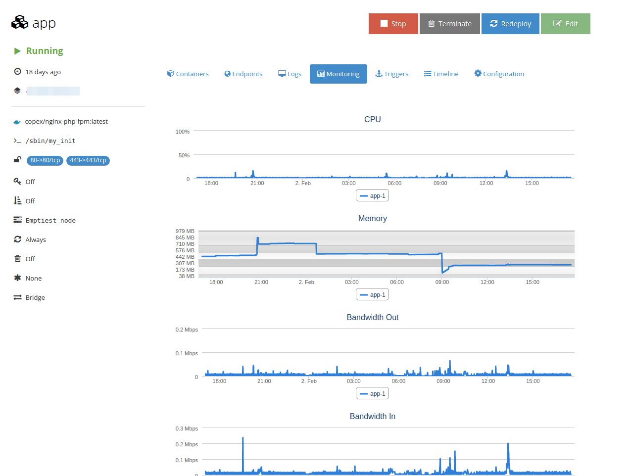Click the refresh icon beside Always
The height and width of the screenshot is (476, 630).
point(17,239)
